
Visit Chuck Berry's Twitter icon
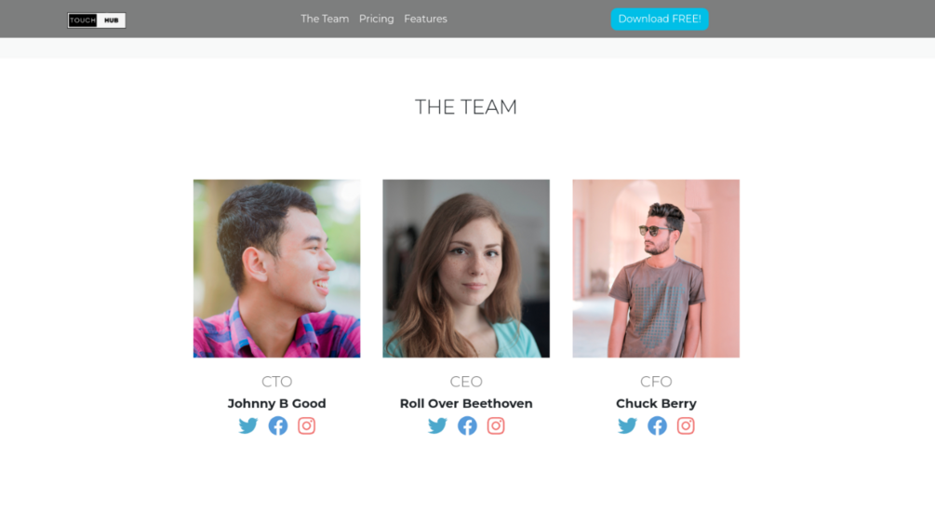coord(627,425)
